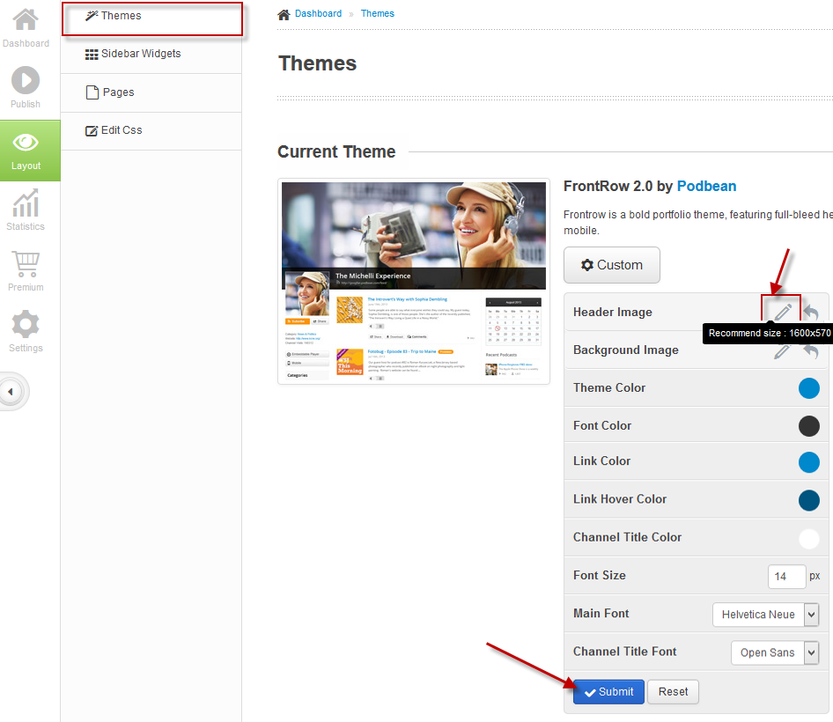833x722 pixels.
Task: Collapse the sidebar with the chevron arrow
Action: 12,391
